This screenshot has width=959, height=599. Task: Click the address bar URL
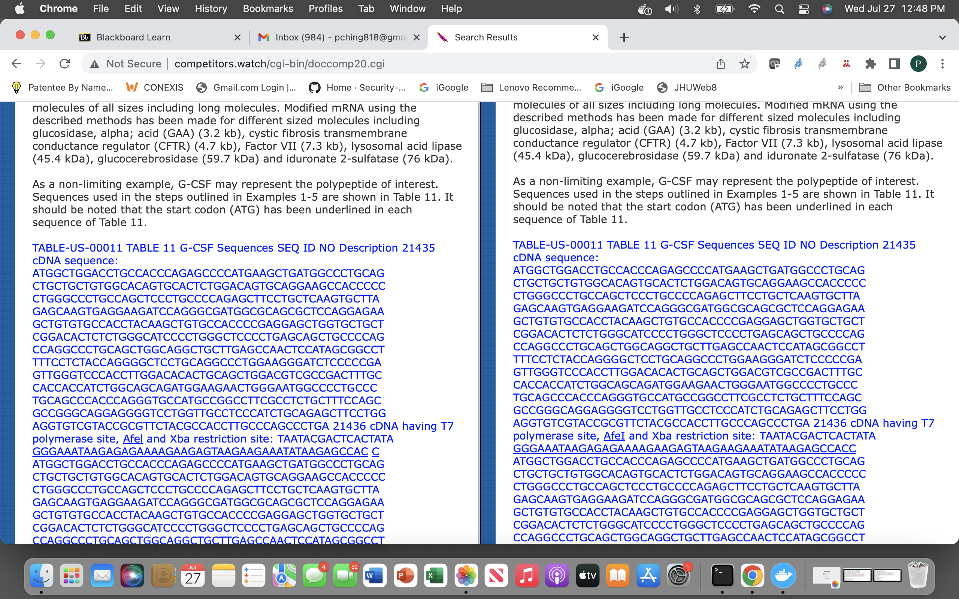tap(279, 64)
